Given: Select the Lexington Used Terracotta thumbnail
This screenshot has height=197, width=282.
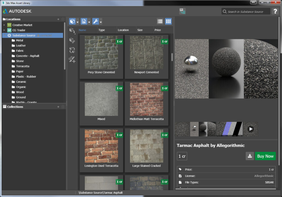Looking at the screenshot, I should (x=101, y=146).
